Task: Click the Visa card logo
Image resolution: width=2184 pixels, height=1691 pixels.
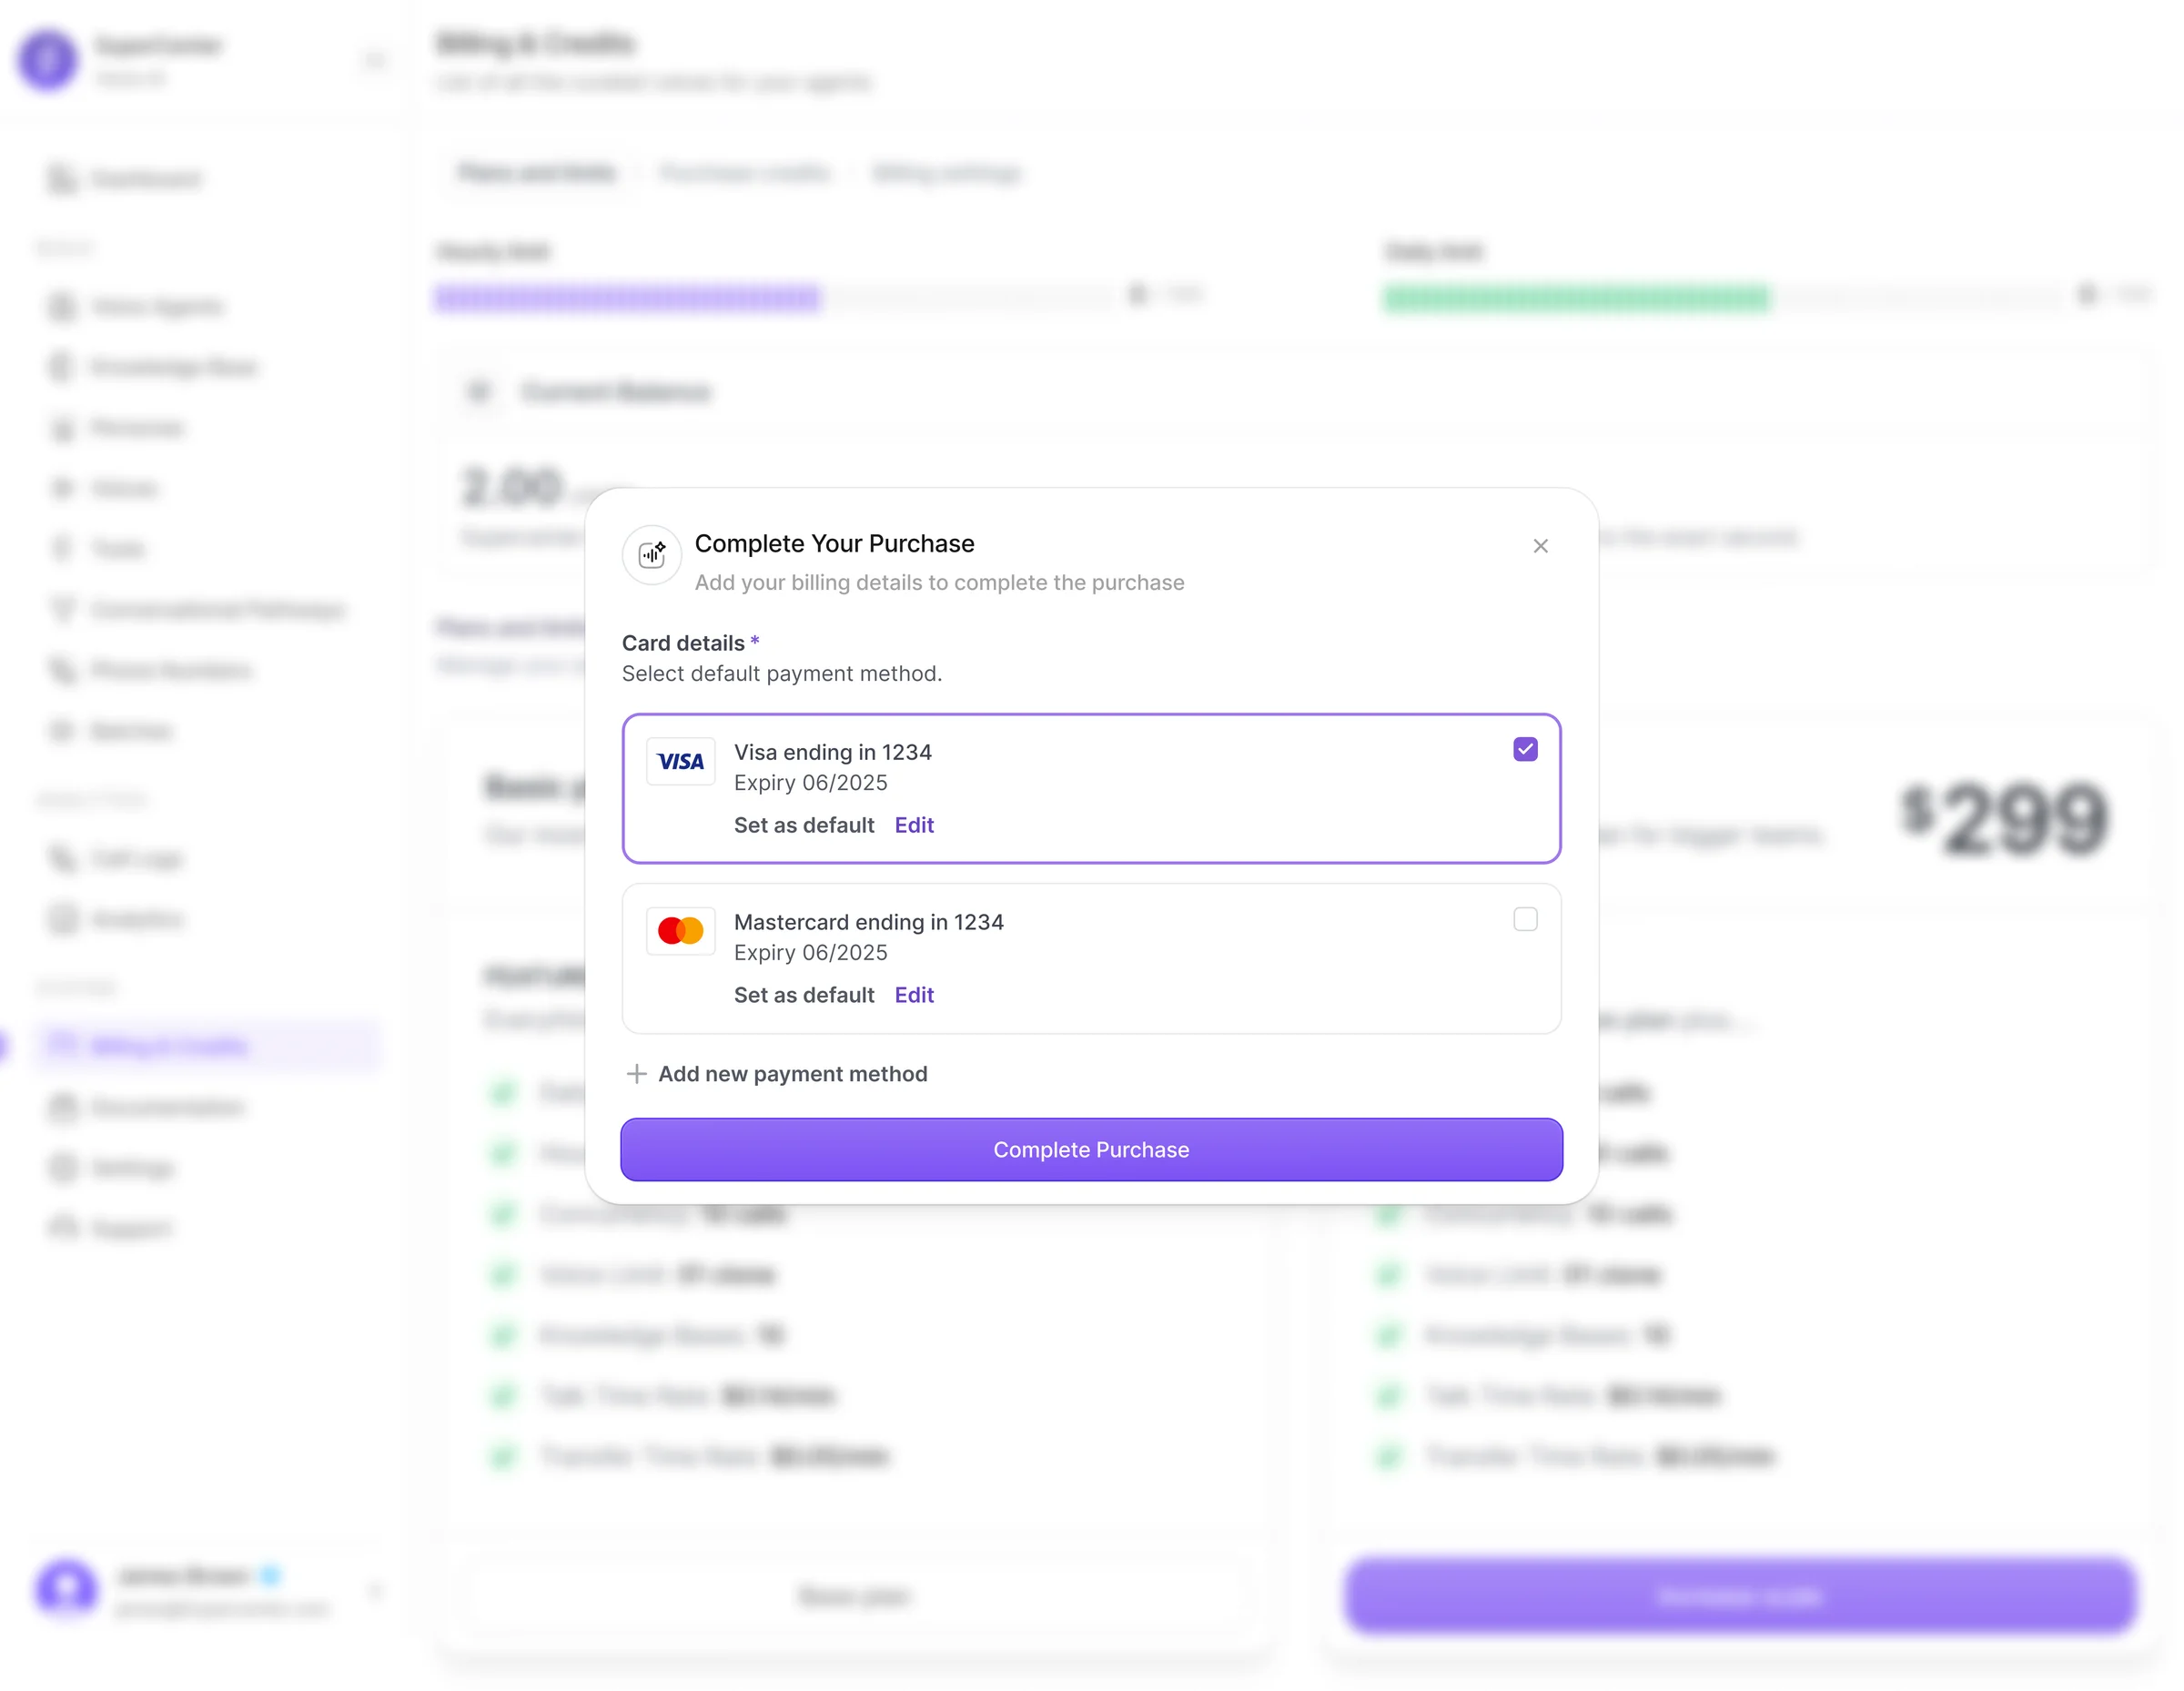Action: pos(680,762)
